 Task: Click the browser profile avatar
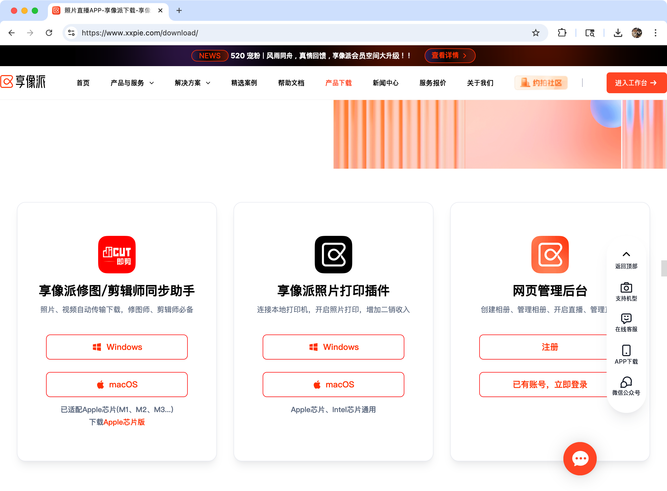click(637, 33)
